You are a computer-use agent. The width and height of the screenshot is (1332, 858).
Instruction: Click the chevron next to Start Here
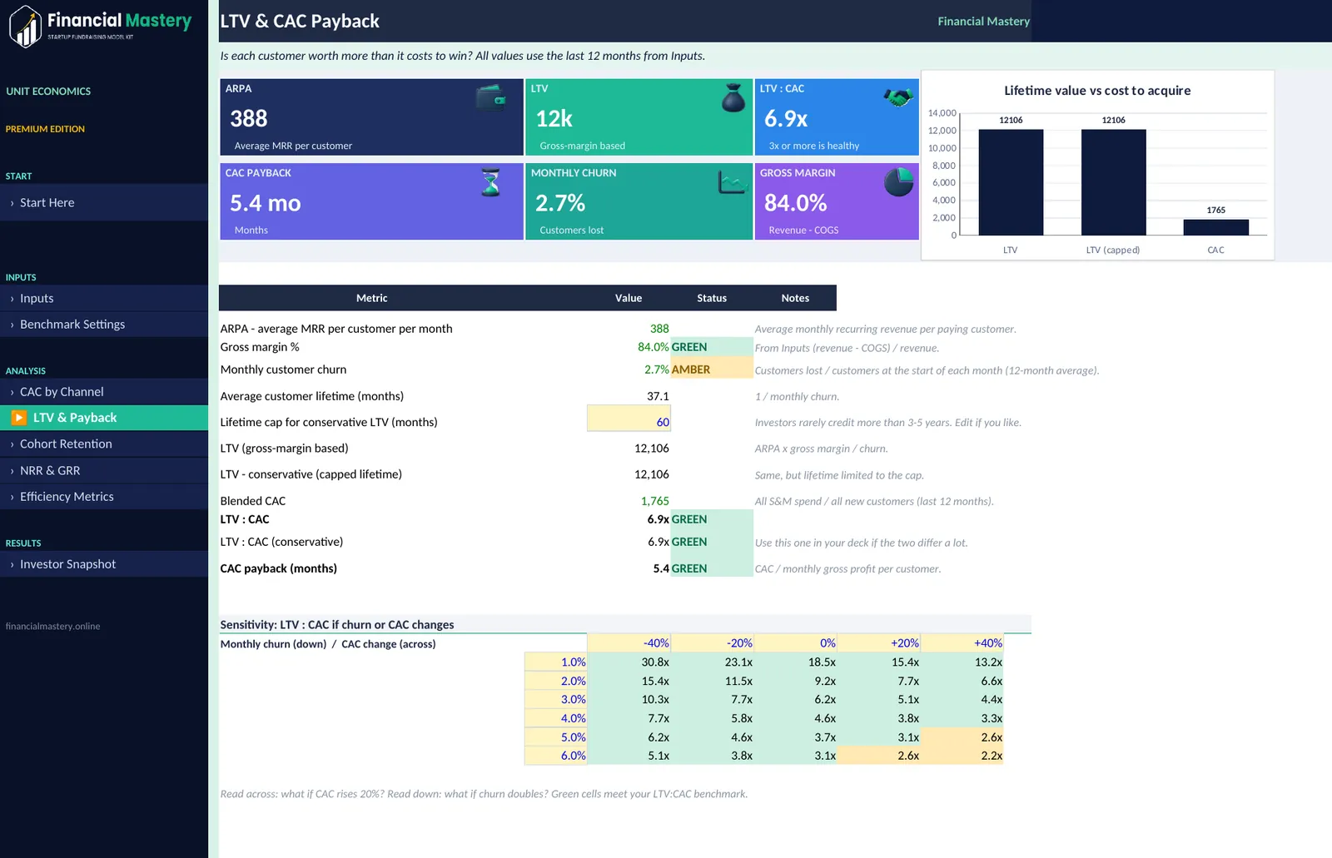(x=12, y=203)
